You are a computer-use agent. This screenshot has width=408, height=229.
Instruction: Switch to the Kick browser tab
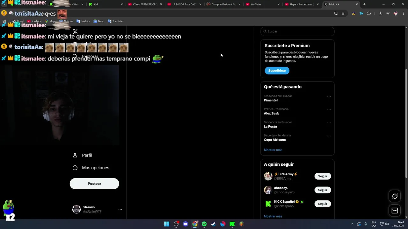[105, 4]
